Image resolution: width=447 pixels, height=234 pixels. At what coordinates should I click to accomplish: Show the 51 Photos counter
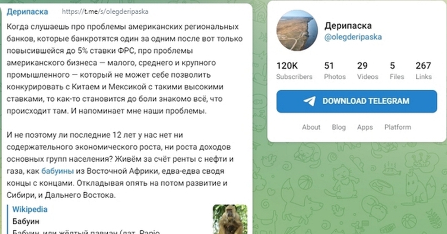[x=335, y=71]
